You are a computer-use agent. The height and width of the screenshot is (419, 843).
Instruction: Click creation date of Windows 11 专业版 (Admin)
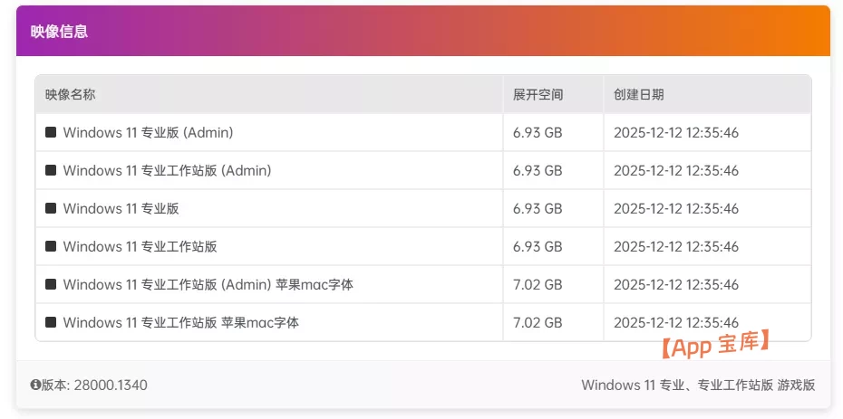(676, 133)
